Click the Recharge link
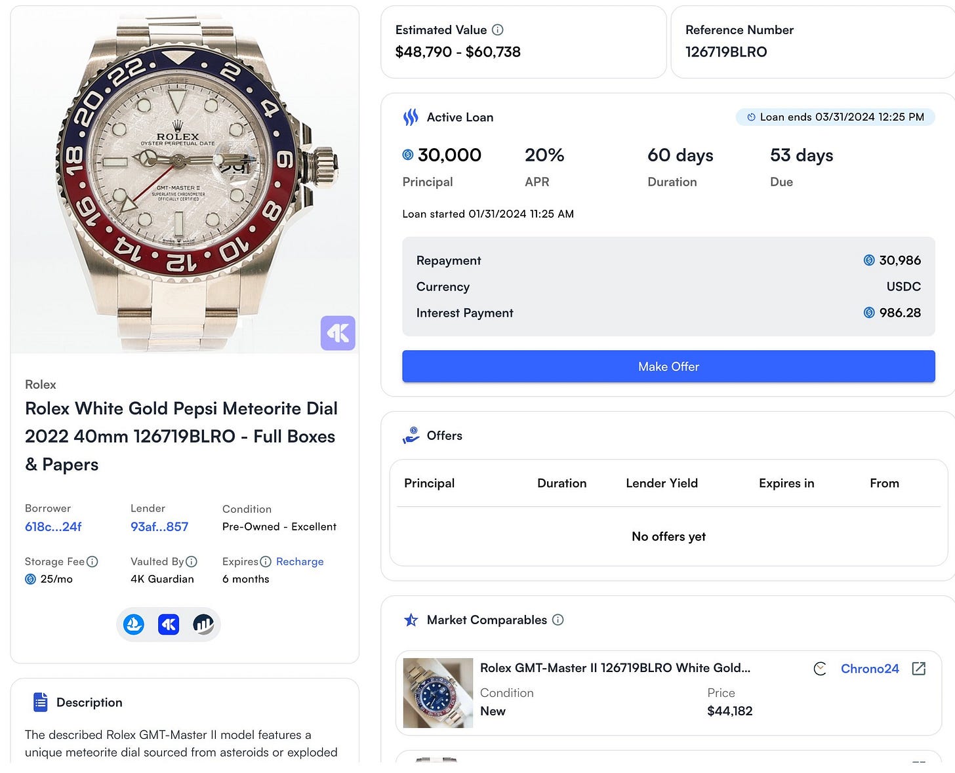 click(x=300, y=561)
